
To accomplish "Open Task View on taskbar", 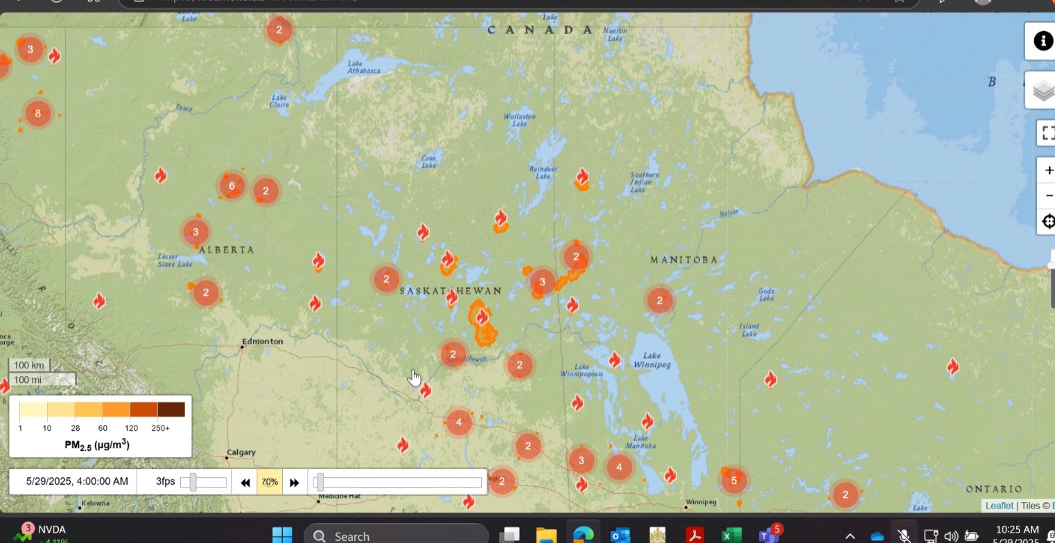I will tap(510, 535).
